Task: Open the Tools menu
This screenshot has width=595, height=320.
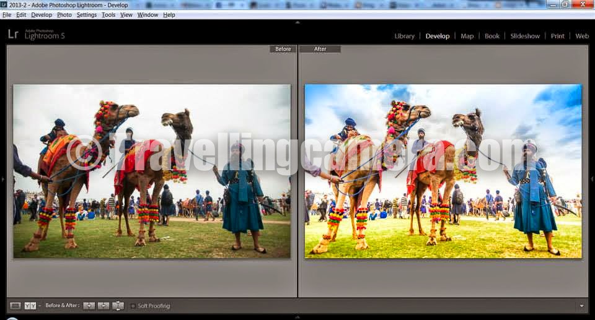Action: (x=108, y=15)
